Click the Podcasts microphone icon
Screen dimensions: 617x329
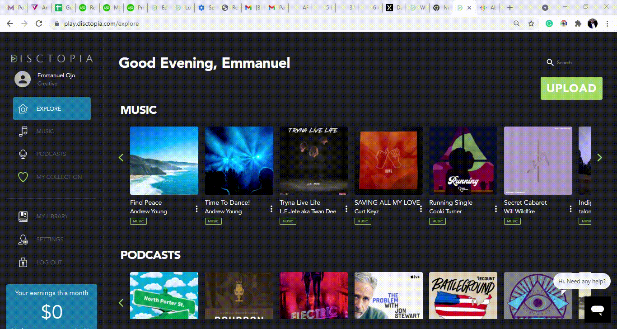[x=23, y=154]
